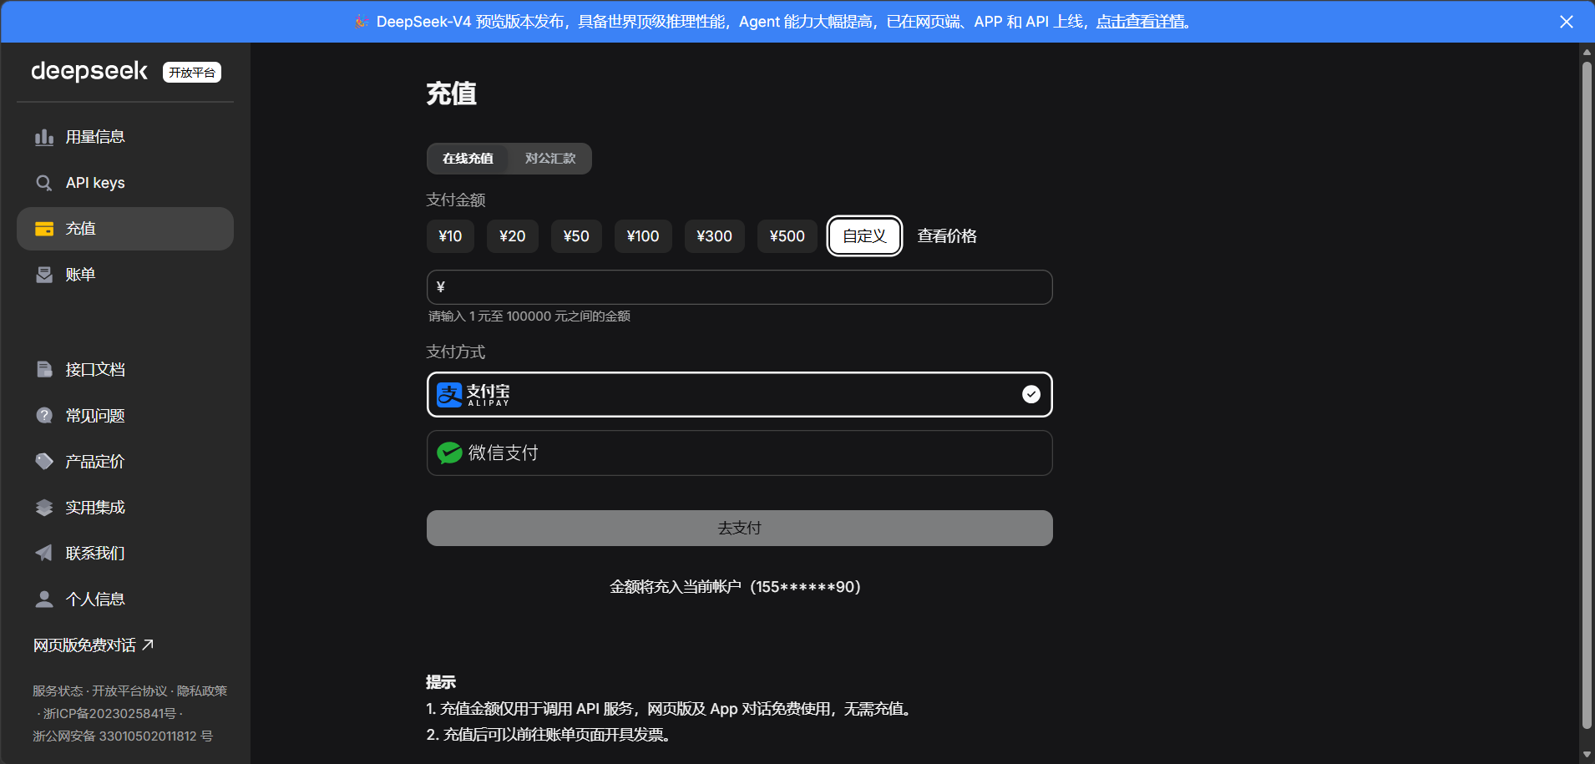This screenshot has height=764, width=1595.
Task: Open 常见问题 in the sidebar
Action: (125, 415)
